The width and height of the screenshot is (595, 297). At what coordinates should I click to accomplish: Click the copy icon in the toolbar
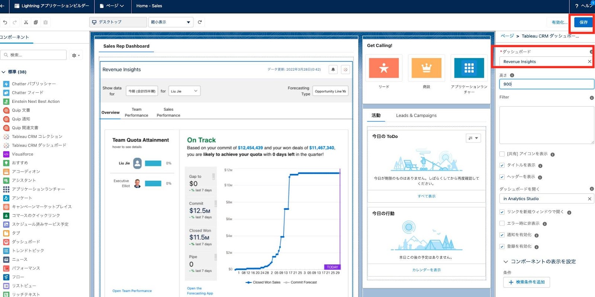[36, 22]
